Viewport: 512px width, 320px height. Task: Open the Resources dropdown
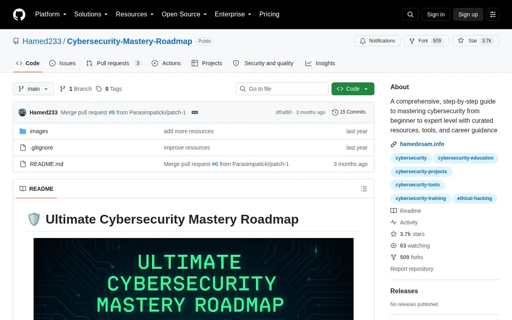135,14
